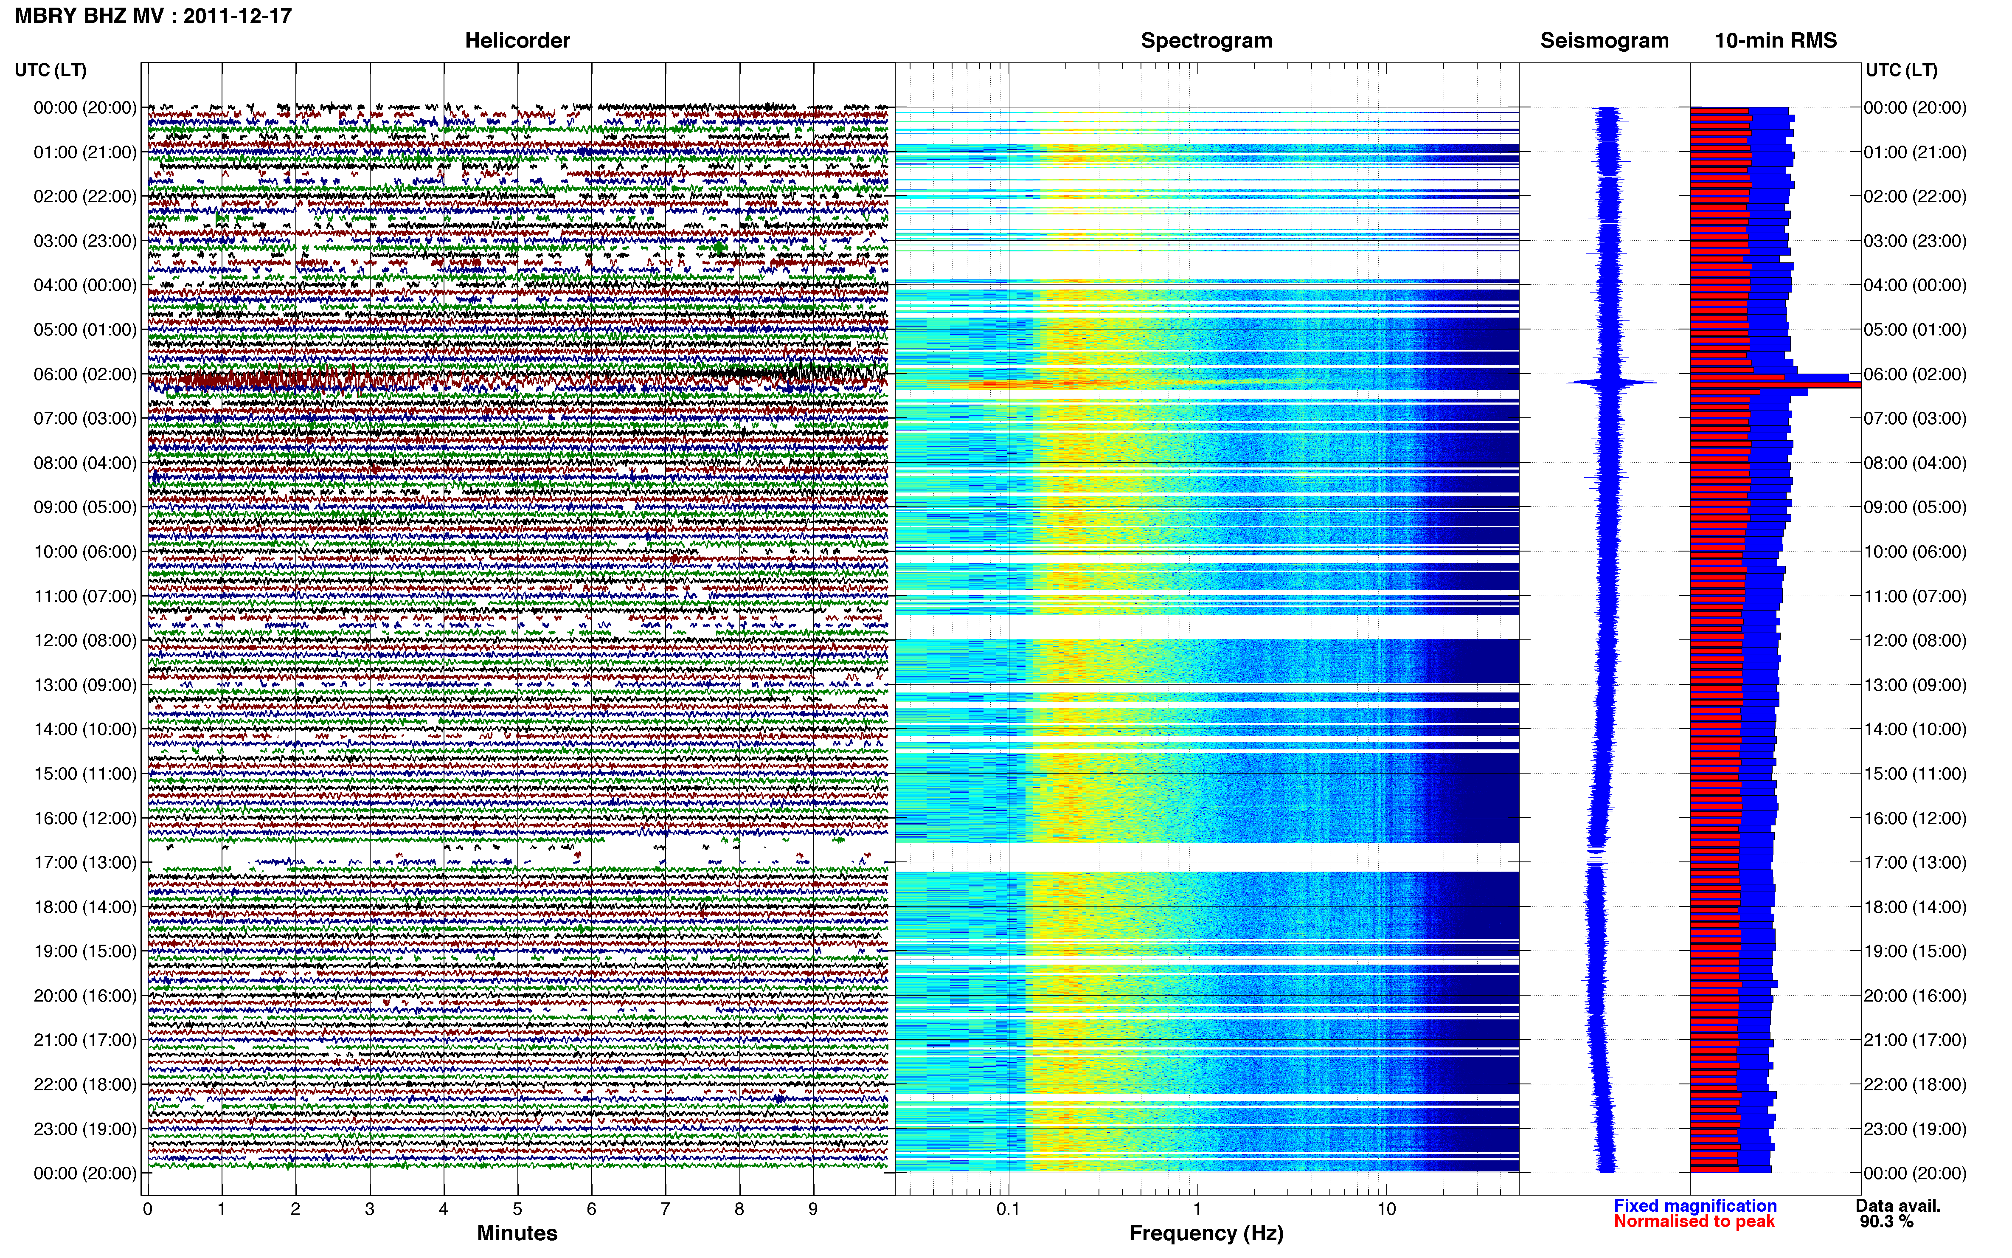Click 08:00 (04:00) on the Helicorder time axis

(85, 463)
